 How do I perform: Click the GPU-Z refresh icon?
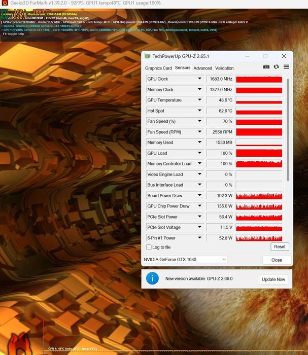[276, 66]
